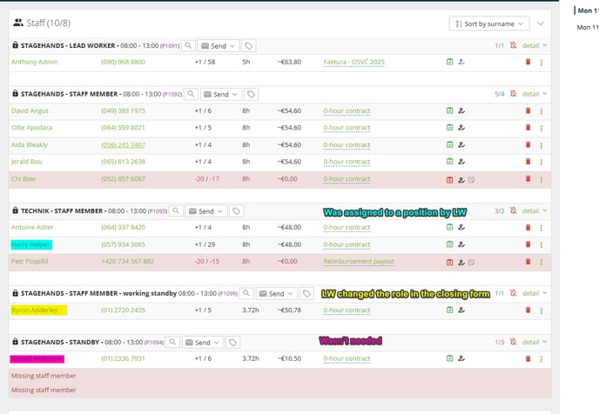Image resolution: width=599 pixels, height=414 pixels.
Task: Delete Anthony Admin with red trash icon
Action: click(x=528, y=62)
